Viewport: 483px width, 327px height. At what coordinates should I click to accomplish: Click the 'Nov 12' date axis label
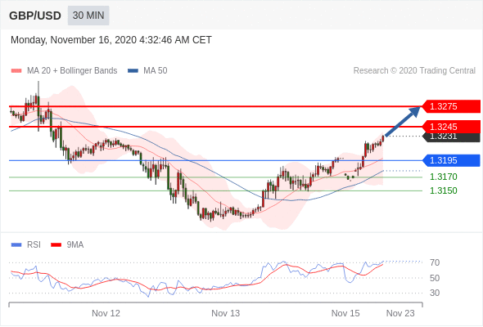[106, 313]
